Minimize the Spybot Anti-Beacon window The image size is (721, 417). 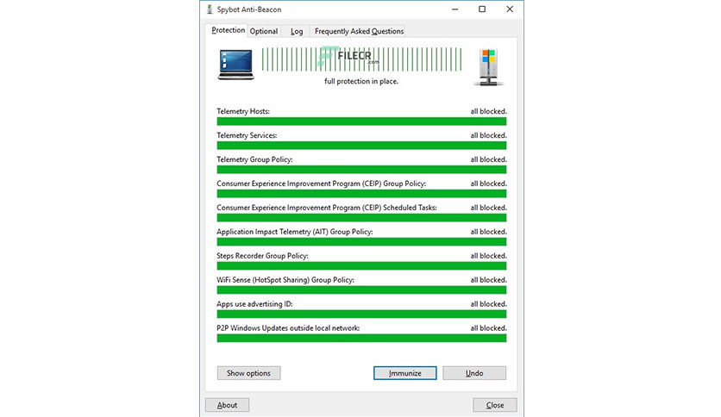coord(455,9)
